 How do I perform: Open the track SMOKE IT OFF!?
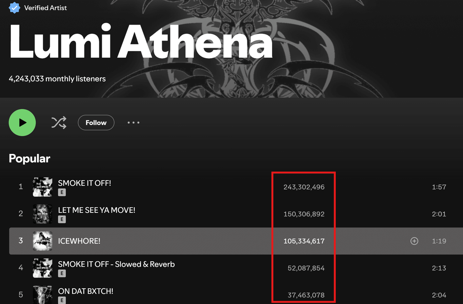coord(84,183)
